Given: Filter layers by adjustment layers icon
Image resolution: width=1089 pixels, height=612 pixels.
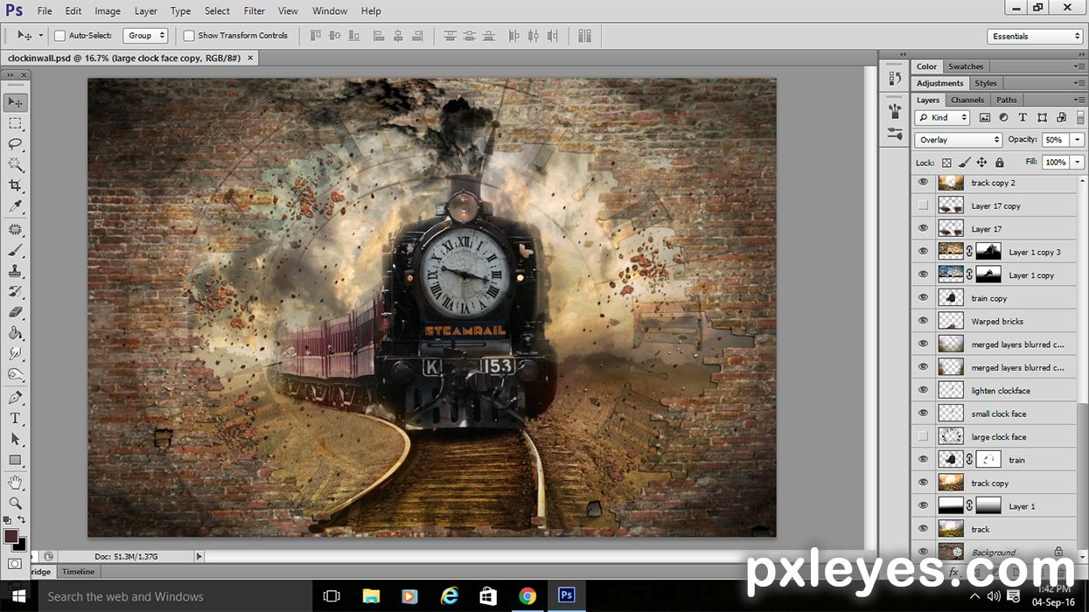Looking at the screenshot, I should pyautogui.click(x=1003, y=117).
